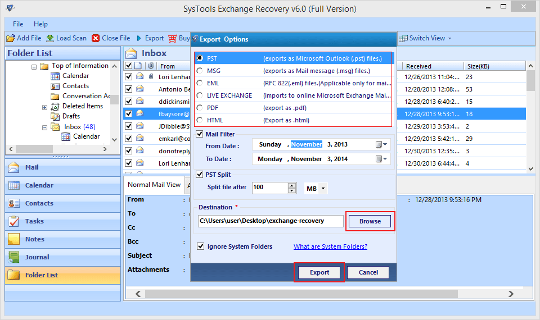Open the Tasks navigation pane
Image resolution: width=540 pixels, height=320 pixels.
(34, 221)
